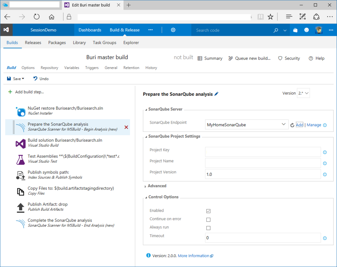
Task: Click the Visual Studio logo icon
Action: pos(6,30)
